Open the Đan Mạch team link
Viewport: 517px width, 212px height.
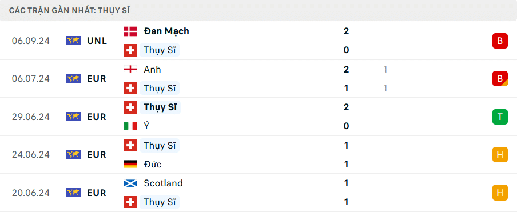click(x=166, y=31)
